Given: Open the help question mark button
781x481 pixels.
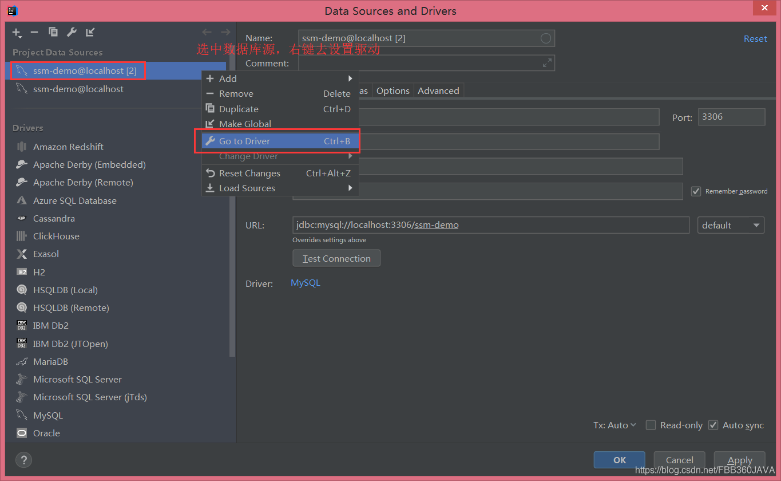Looking at the screenshot, I should 23,459.
